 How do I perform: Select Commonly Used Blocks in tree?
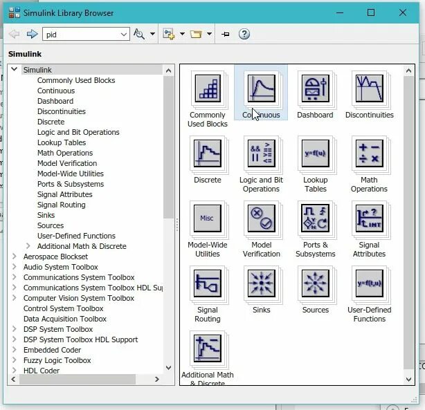(76, 80)
